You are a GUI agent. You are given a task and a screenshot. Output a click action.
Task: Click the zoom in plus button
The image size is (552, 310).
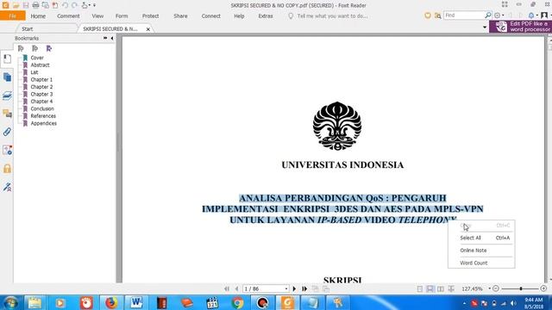pos(543,288)
